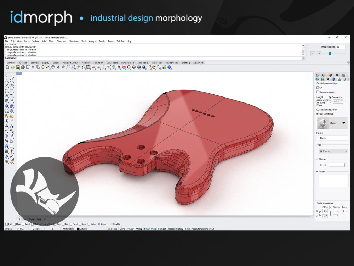Click the Explode icon in sidebar

click(12, 116)
